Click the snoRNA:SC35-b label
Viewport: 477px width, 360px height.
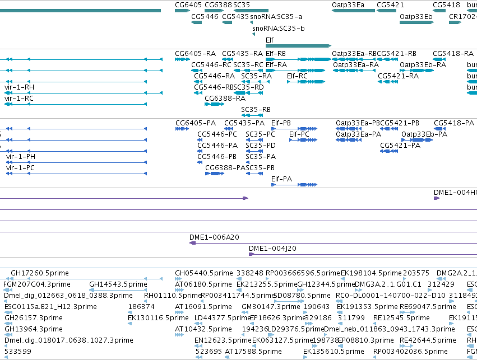279,28
